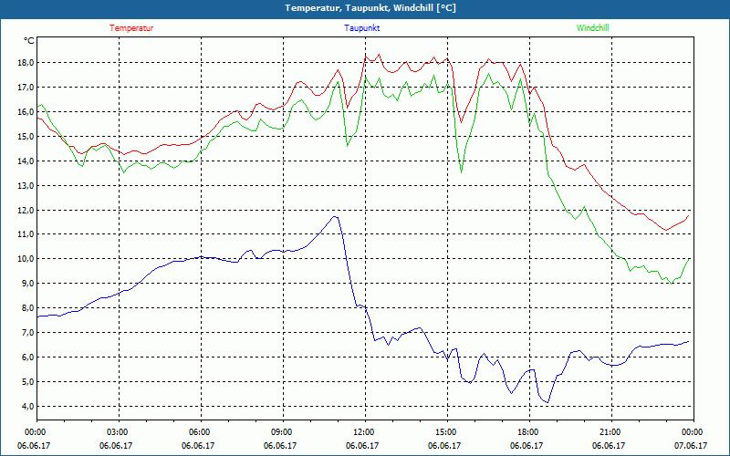The height and width of the screenshot is (456, 730).
Task: Click the blue Taupunkt legend label
Action: tap(361, 28)
